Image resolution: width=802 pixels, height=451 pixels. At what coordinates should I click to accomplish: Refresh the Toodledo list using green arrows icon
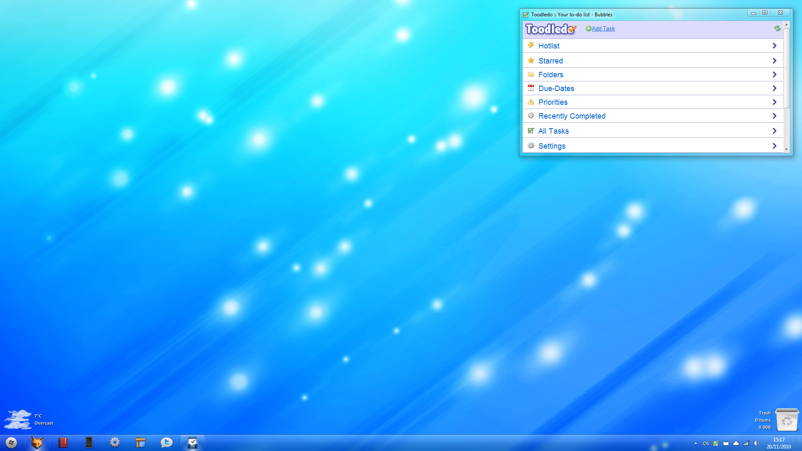(777, 28)
